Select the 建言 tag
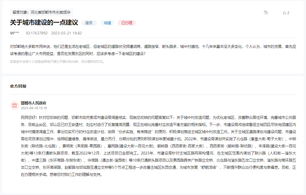306x195 pixels. (x=89, y=23)
